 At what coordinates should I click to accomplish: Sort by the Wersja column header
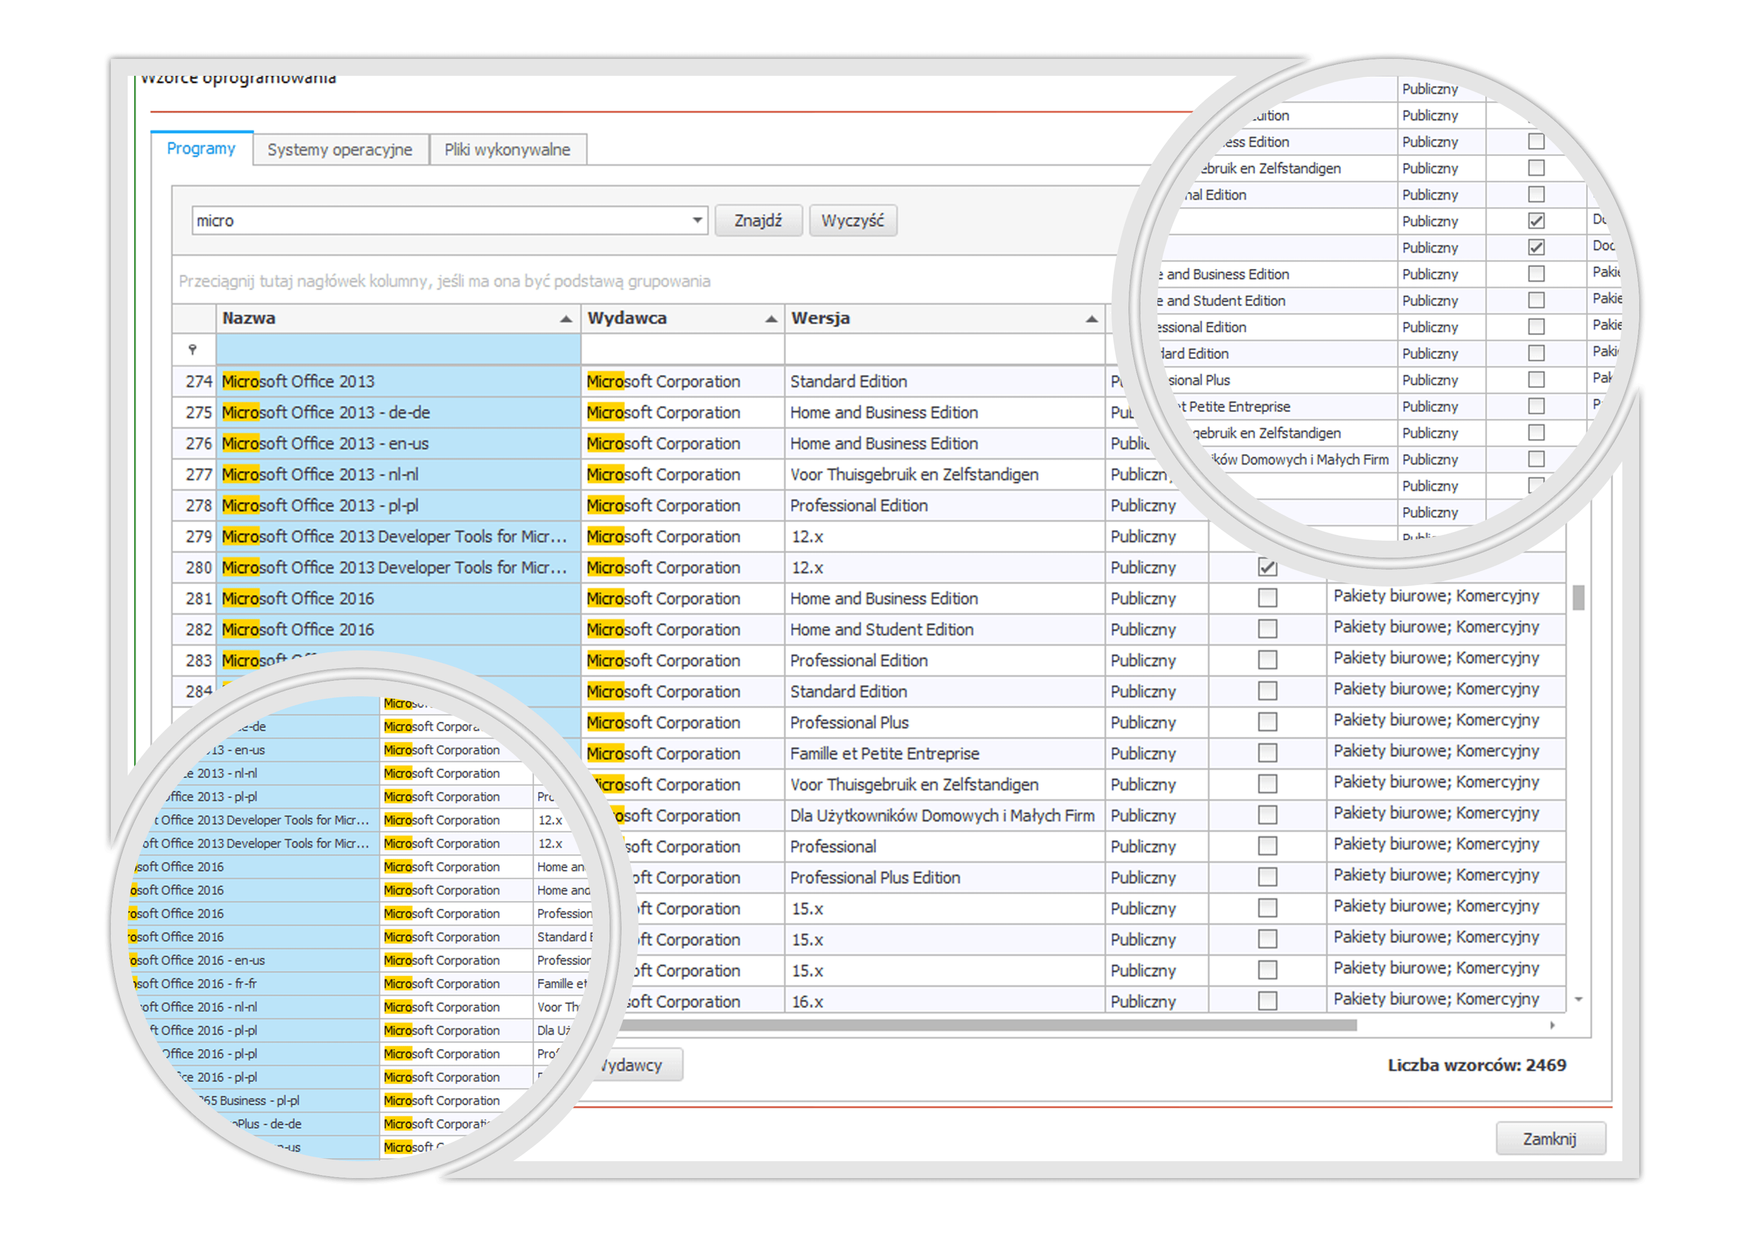point(944,319)
